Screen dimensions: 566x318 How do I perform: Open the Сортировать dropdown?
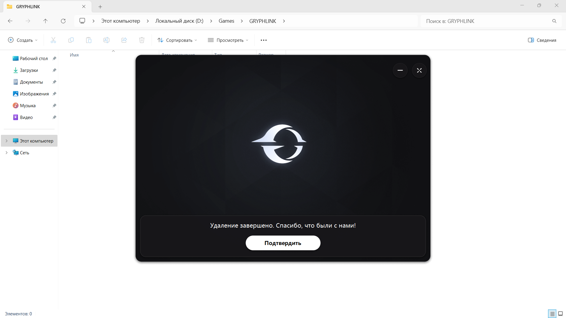coord(177,40)
